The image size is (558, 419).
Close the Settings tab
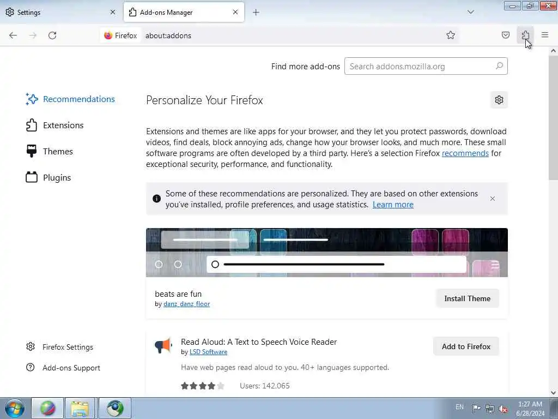click(113, 12)
